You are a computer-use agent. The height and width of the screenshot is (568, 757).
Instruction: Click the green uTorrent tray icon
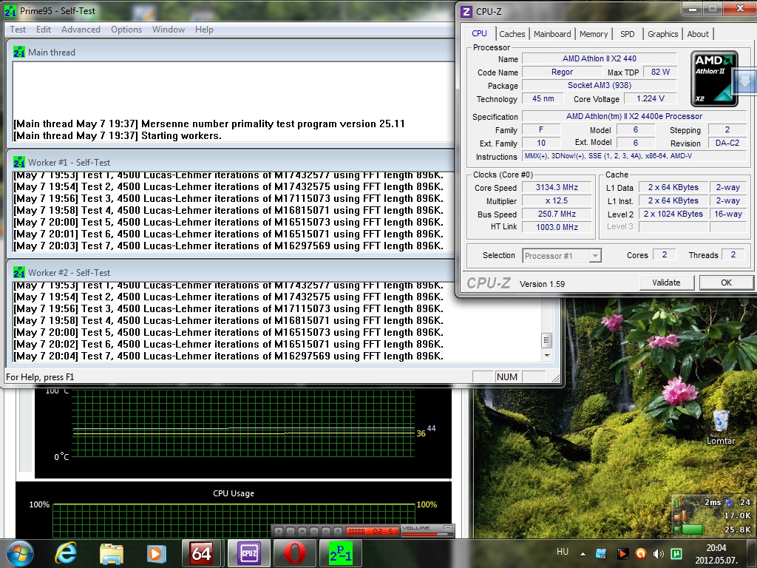(676, 553)
